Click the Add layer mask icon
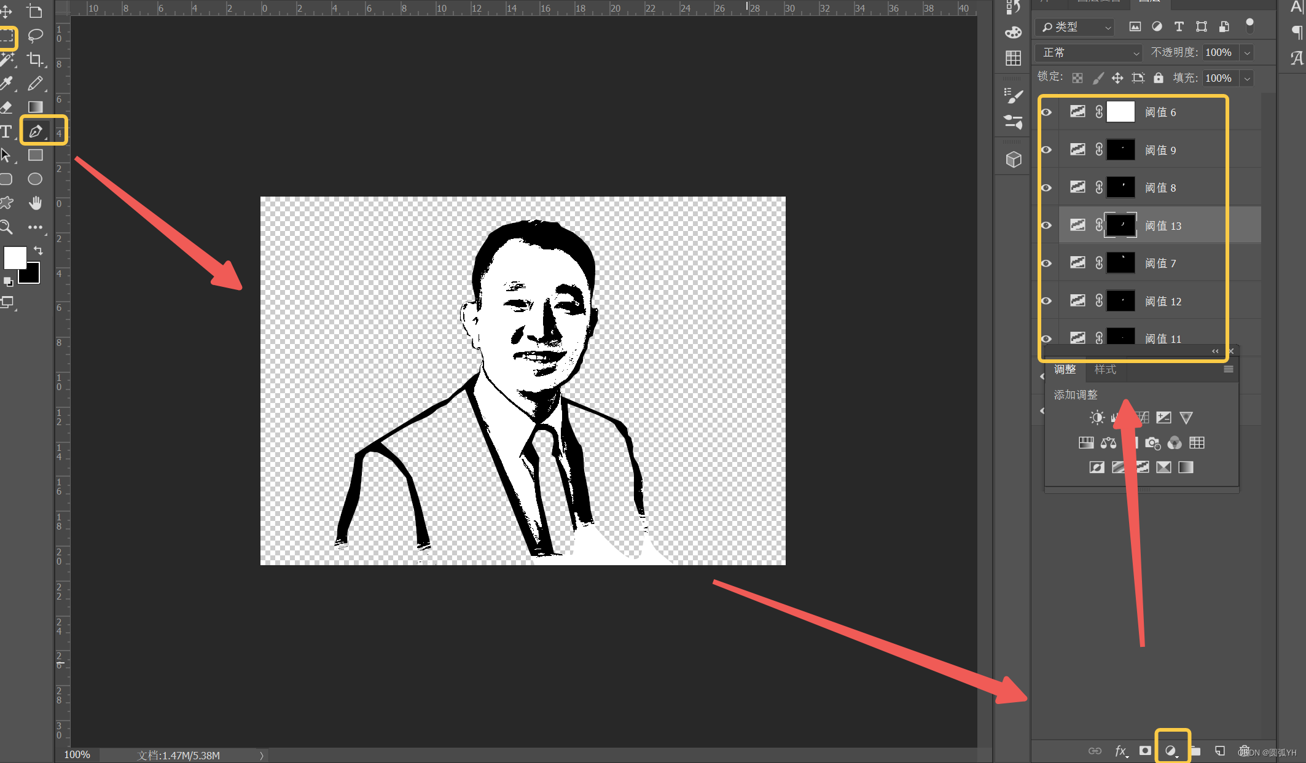 tap(1145, 751)
